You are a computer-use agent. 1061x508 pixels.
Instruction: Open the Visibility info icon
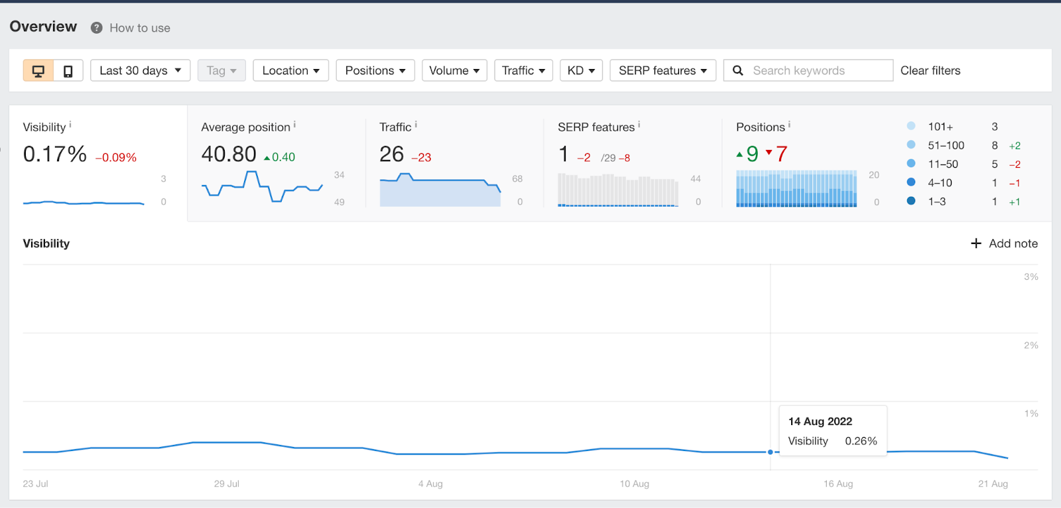coord(70,124)
